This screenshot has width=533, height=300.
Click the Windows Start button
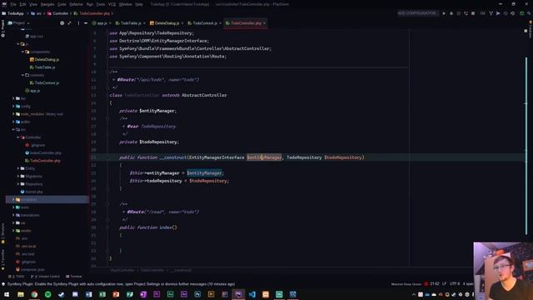coord(7,294)
